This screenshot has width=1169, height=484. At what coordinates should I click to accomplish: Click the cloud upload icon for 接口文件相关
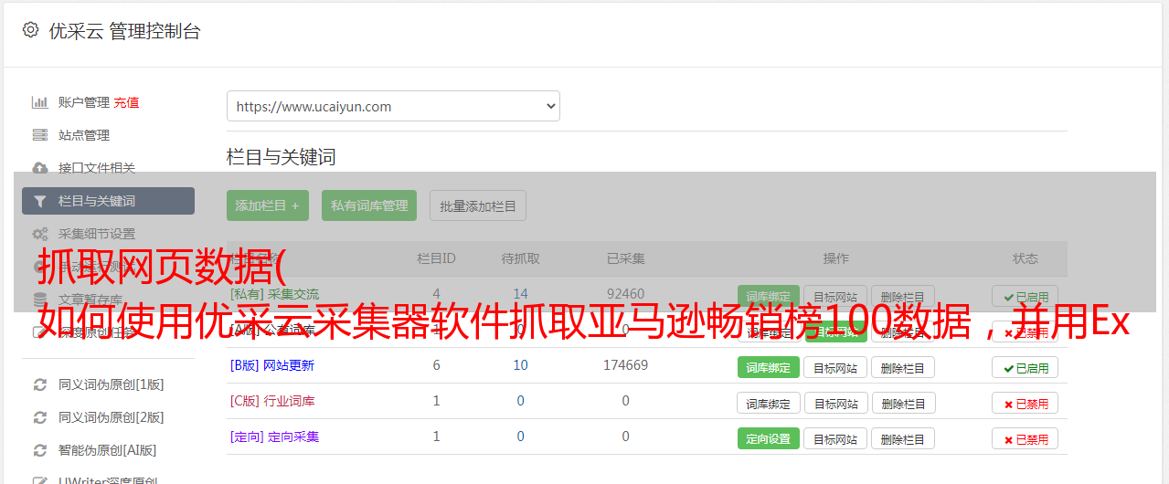(40, 168)
